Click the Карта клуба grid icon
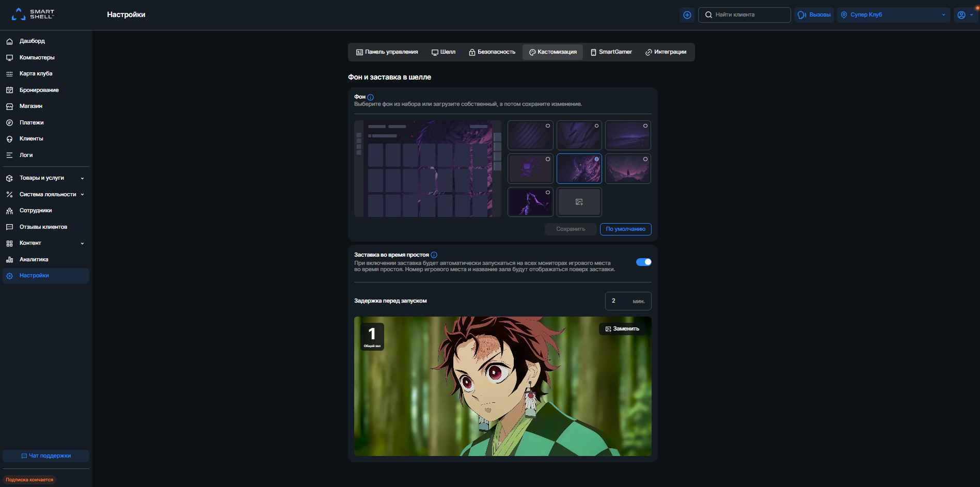The image size is (980, 487). tap(9, 74)
